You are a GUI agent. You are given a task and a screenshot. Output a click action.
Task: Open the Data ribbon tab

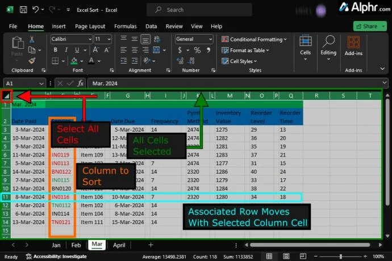151,26
